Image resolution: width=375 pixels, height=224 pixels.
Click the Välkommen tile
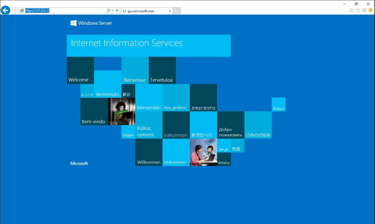(x=176, y=125)
